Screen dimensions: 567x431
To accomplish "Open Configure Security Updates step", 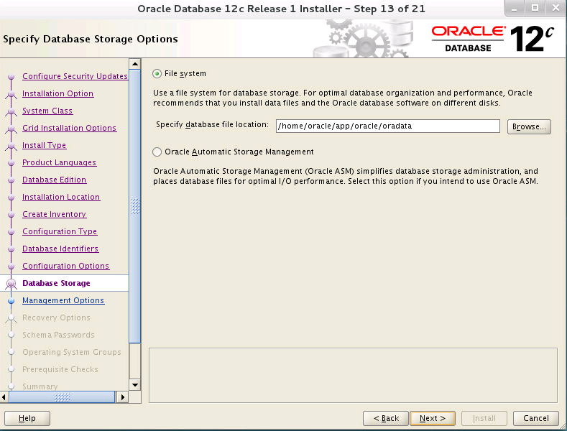I will click(x=75, y=76).
